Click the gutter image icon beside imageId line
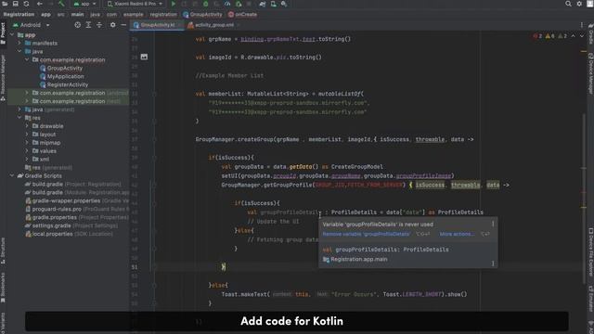 pos(144,57)
